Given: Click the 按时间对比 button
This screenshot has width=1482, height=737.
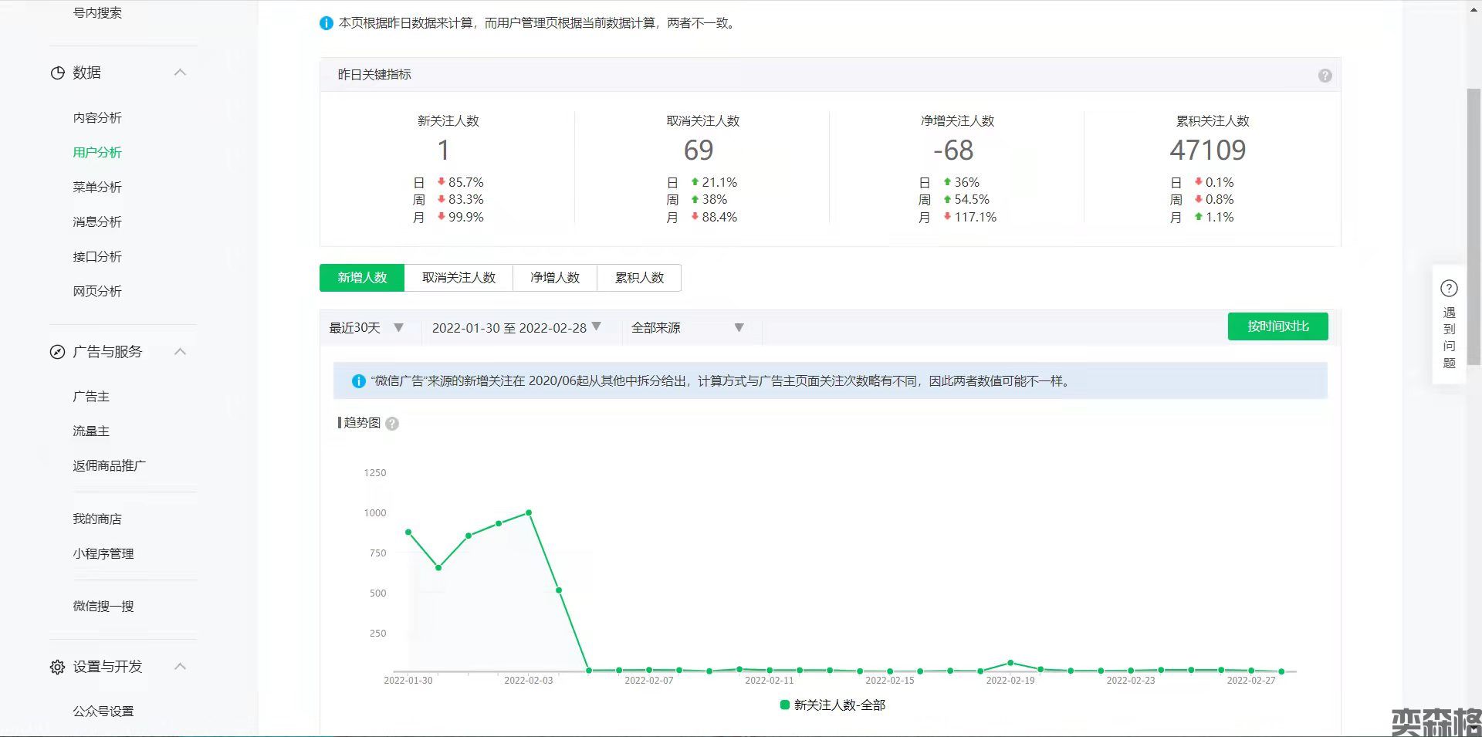Looking at the screenshot, I should point(1277,326).
